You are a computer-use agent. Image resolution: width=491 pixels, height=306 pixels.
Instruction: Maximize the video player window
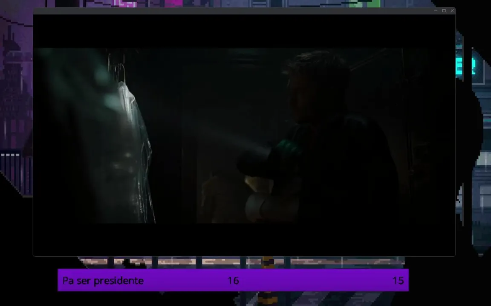tap(444, 11)
